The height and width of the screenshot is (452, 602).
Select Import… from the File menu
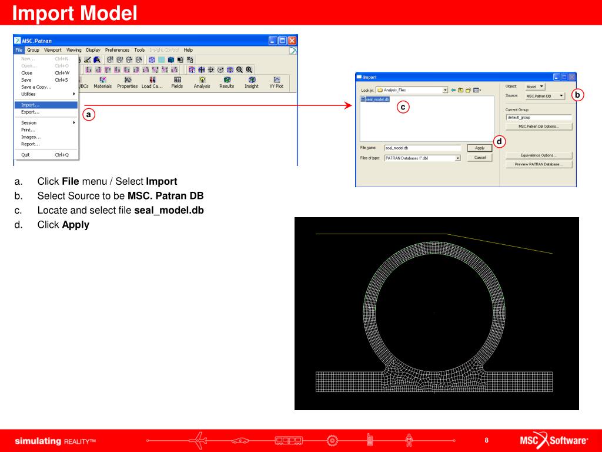coord(46,105)
